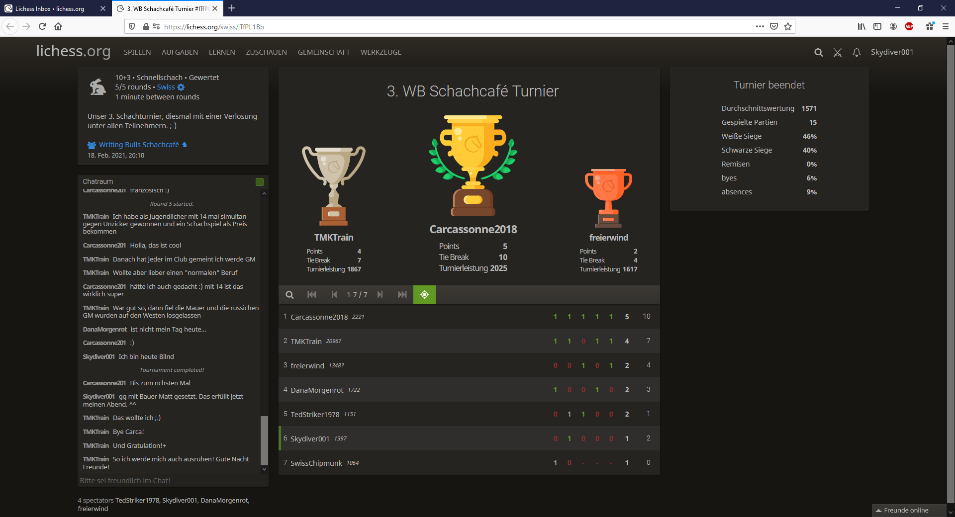Screen dimensions: 955x517
Task: Click the green locate-me target button
Action: (424, 295)
